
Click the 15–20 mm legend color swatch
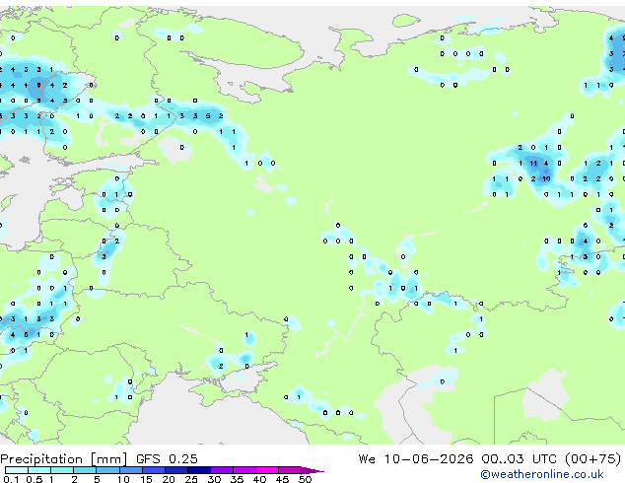(x=154, y=470)
